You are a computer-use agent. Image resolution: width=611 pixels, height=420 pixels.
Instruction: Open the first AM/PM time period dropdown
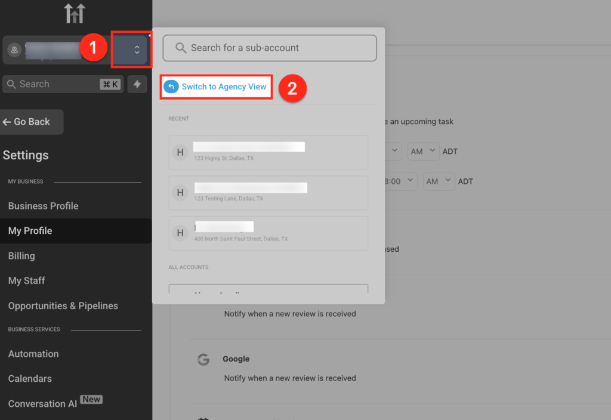[423, 151]
